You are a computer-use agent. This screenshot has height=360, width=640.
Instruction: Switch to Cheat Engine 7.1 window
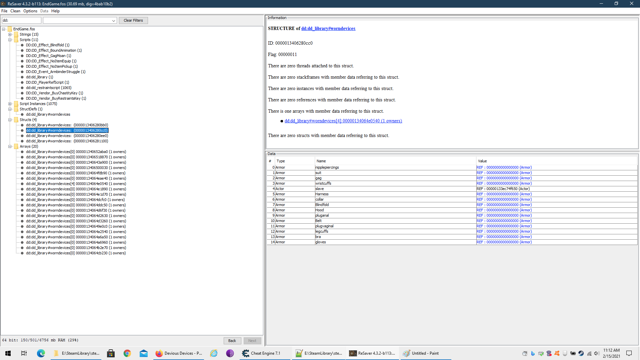[x=265, y=353]
